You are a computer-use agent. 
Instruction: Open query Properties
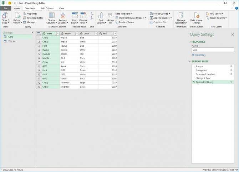tap(30, 14)
